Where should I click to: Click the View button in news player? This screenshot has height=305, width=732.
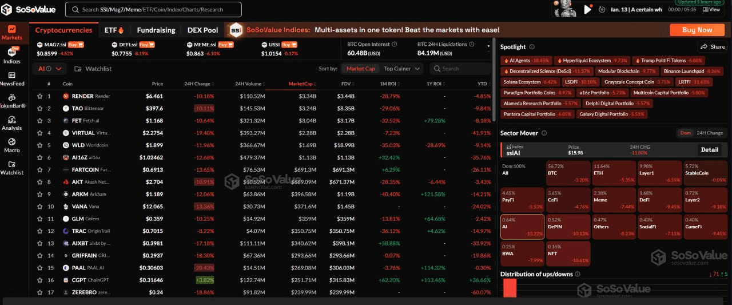coord(712,9)
